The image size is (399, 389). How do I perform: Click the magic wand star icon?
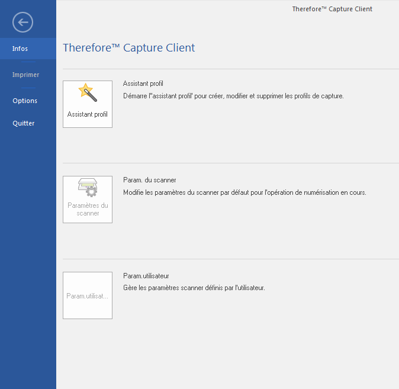pos(87,92)
